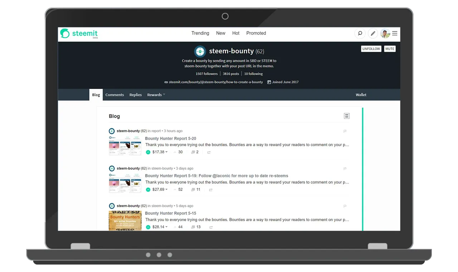This screenshot has width=458, height=272.
Task: Resteem the Bounty Hunter Report 5-20 post
Action: pyautogui.click(x=209, y=152)
